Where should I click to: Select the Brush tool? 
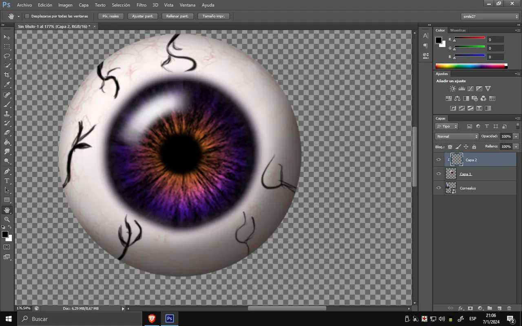click(x=7, y=104)
